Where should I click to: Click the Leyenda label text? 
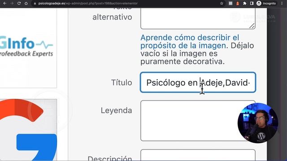[x=116, y=110]
